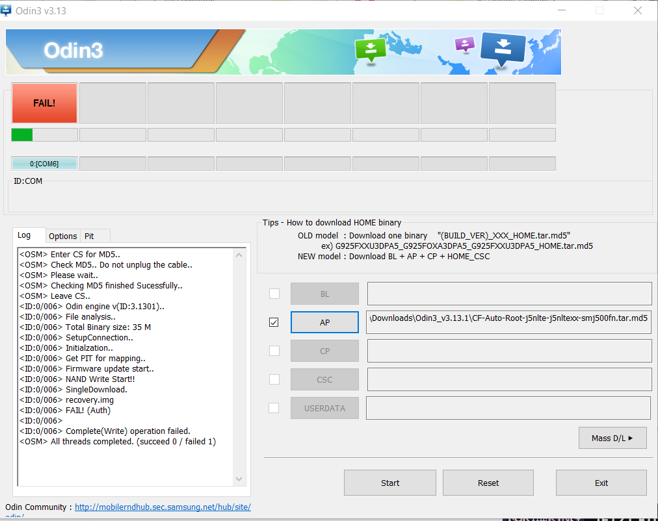Click the "Firmware update start.." log line
Image resolution: width=658 pixels, height=521 pixels.
pyautogui.click(x=86, y=369)
